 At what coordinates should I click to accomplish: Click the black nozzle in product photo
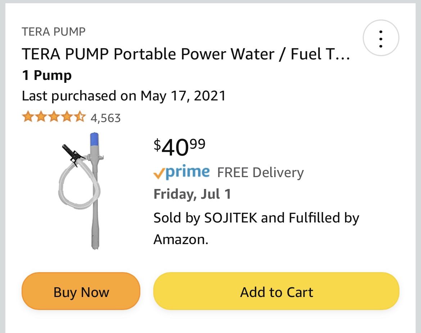[71, 153]
